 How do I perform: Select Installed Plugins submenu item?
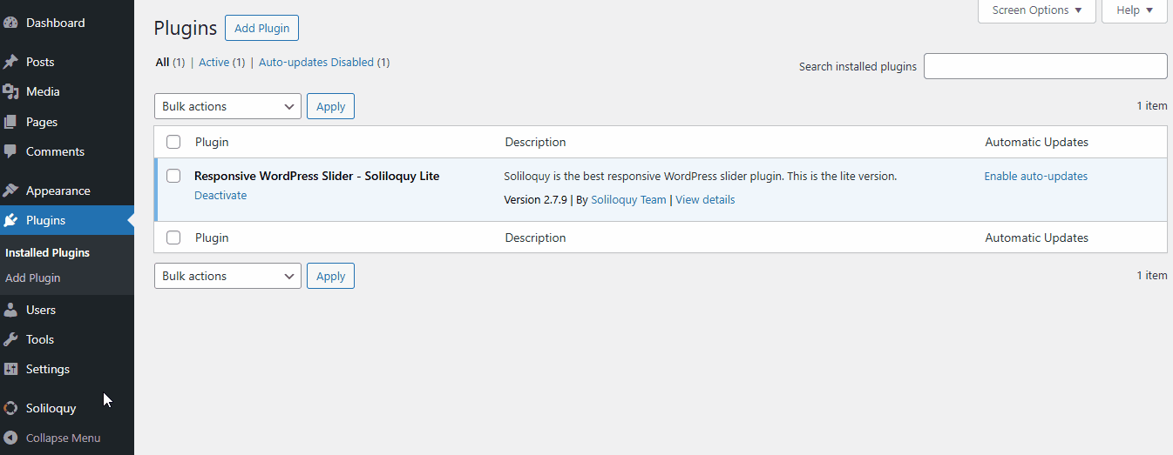(x=48, y=253)
